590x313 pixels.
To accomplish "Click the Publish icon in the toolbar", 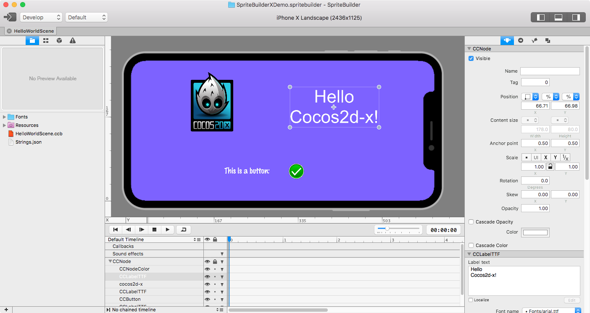I will point(10,17).
